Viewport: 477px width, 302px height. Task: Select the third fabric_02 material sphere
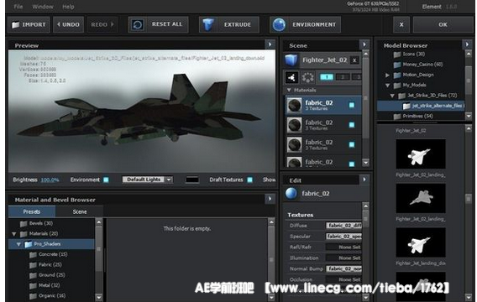[x=295, y=145]
